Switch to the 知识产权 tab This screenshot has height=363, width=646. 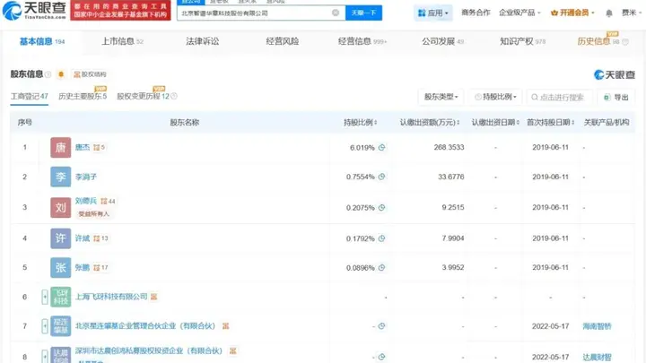[522, 41]
